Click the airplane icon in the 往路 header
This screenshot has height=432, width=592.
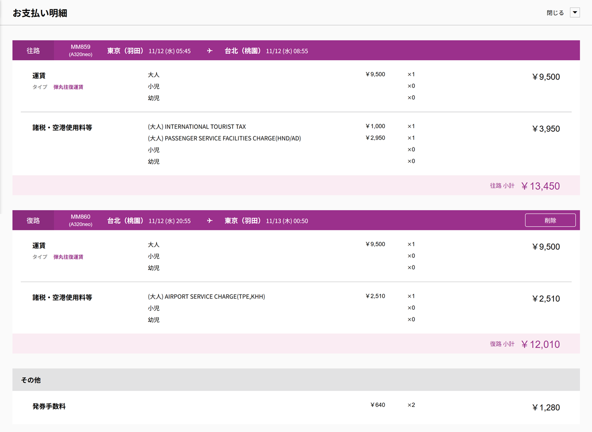tap(210, 51)
